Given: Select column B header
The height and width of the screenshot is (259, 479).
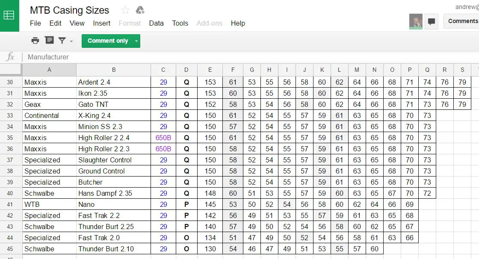Looking at the screenshot, I should (114, 70).
